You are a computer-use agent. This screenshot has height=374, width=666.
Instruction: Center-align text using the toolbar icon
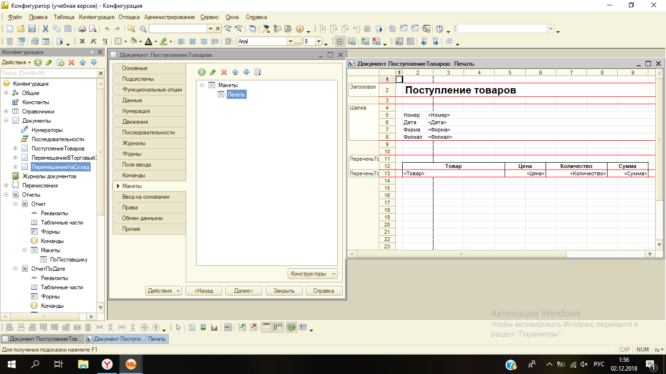tap(193, 42)
